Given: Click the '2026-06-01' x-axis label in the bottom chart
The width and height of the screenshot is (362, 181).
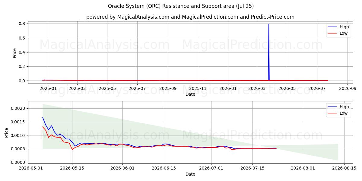Looking at the screenshot, I should (x=122, y=168).
